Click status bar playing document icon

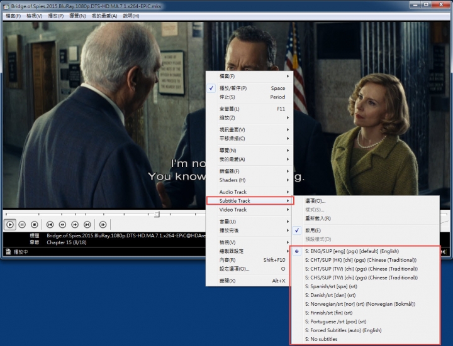click(x=8, y=252)
